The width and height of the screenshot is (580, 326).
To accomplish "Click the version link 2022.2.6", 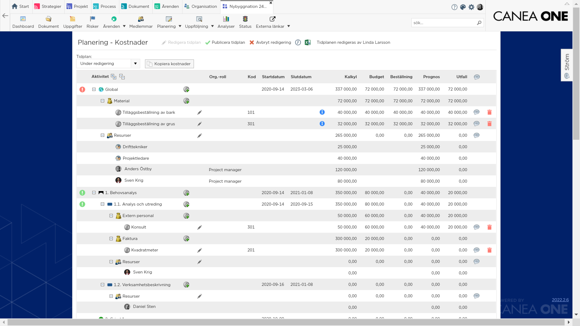I will point(560,300).
